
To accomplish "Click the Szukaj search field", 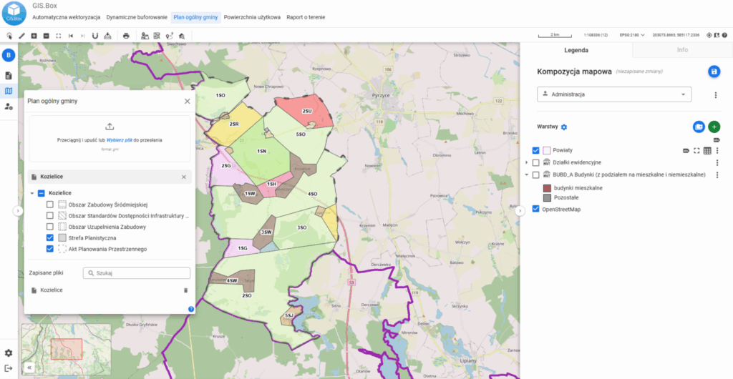I will (x=137, y=272).
